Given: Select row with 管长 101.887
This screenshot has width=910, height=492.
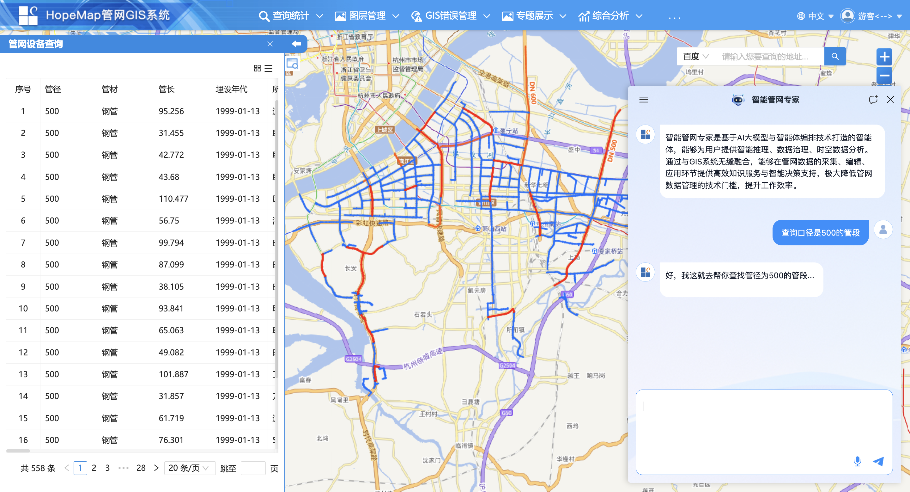Looking at the screenshot, I should pos(142,374).
